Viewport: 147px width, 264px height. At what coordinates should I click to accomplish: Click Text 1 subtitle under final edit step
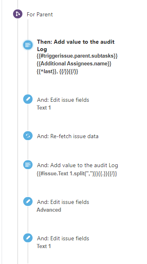44,246
